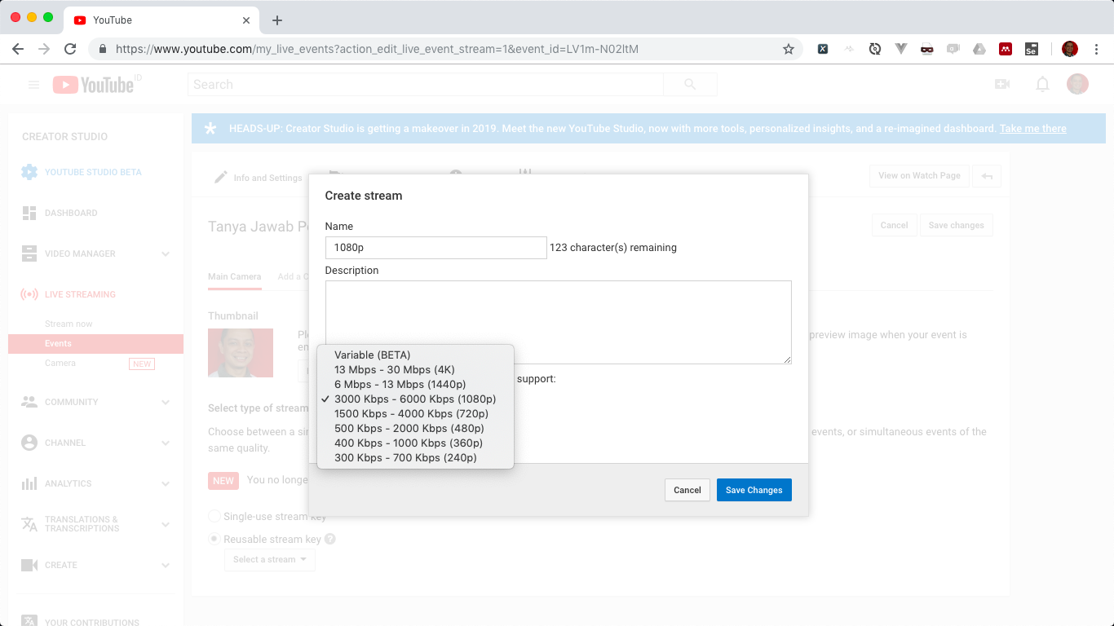Open the notifications bell

[1042, 84]
